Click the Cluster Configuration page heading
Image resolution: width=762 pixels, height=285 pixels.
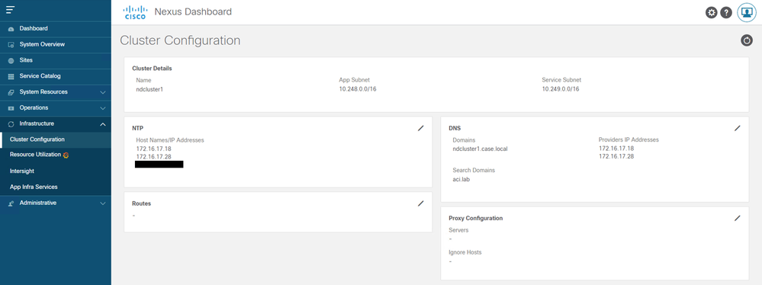180,40
